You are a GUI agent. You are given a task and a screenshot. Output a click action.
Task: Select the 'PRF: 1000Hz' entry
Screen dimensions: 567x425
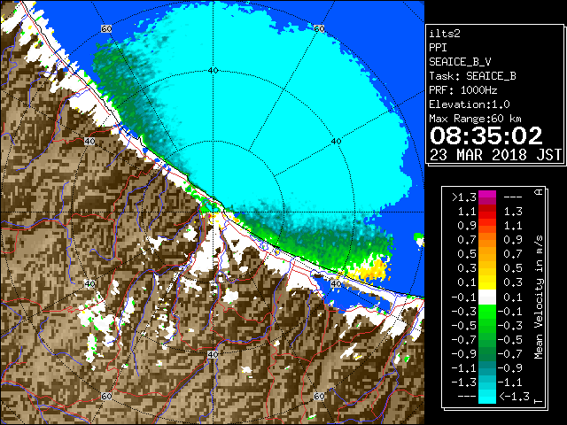[462, 90]
